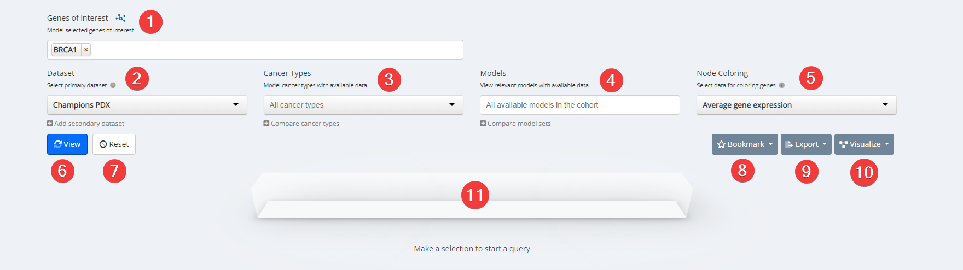
Task: Show info about coloring genes data
Action: pos(782,85)
